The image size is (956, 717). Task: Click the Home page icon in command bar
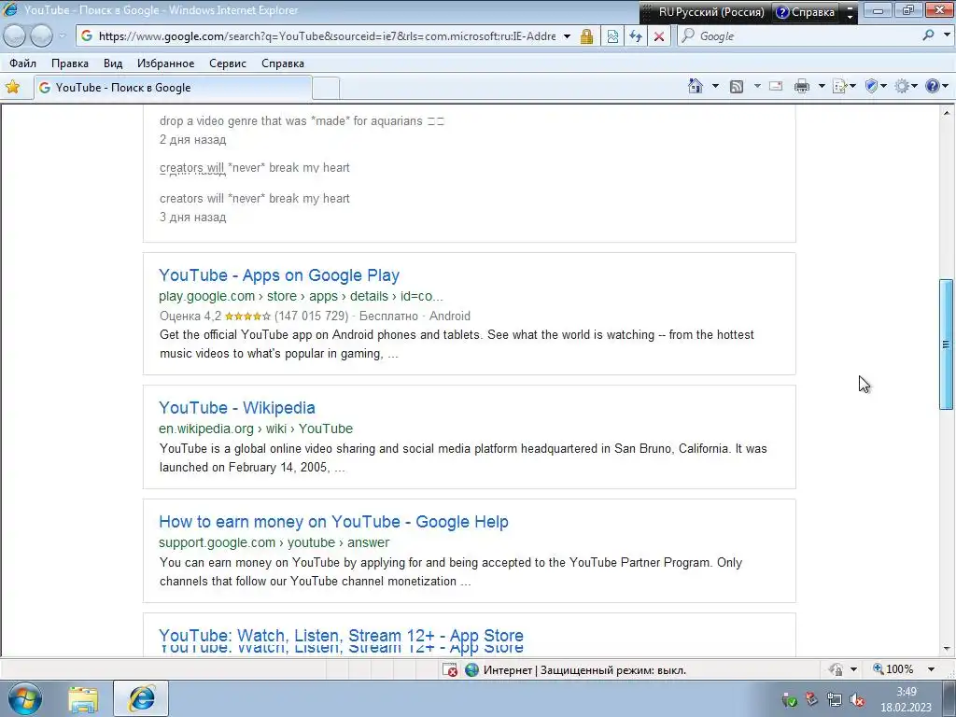click(695, 86)
